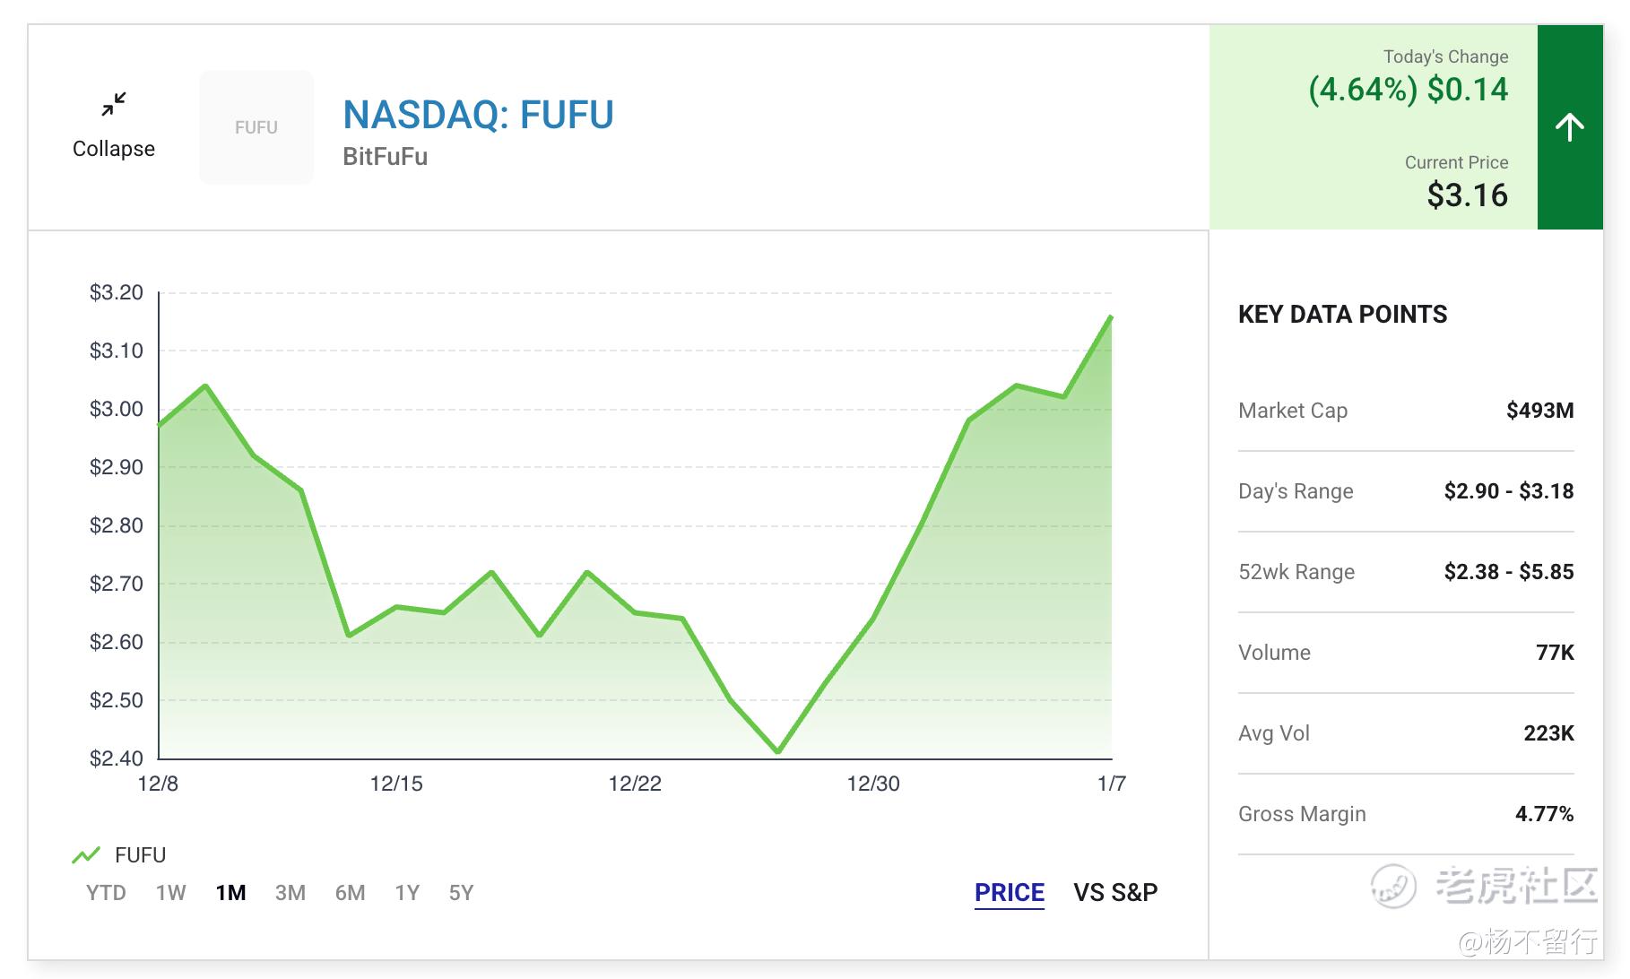Click the chart's latest 1/7 peak point
This screenshot has height=979, width=1630.
1111,317
